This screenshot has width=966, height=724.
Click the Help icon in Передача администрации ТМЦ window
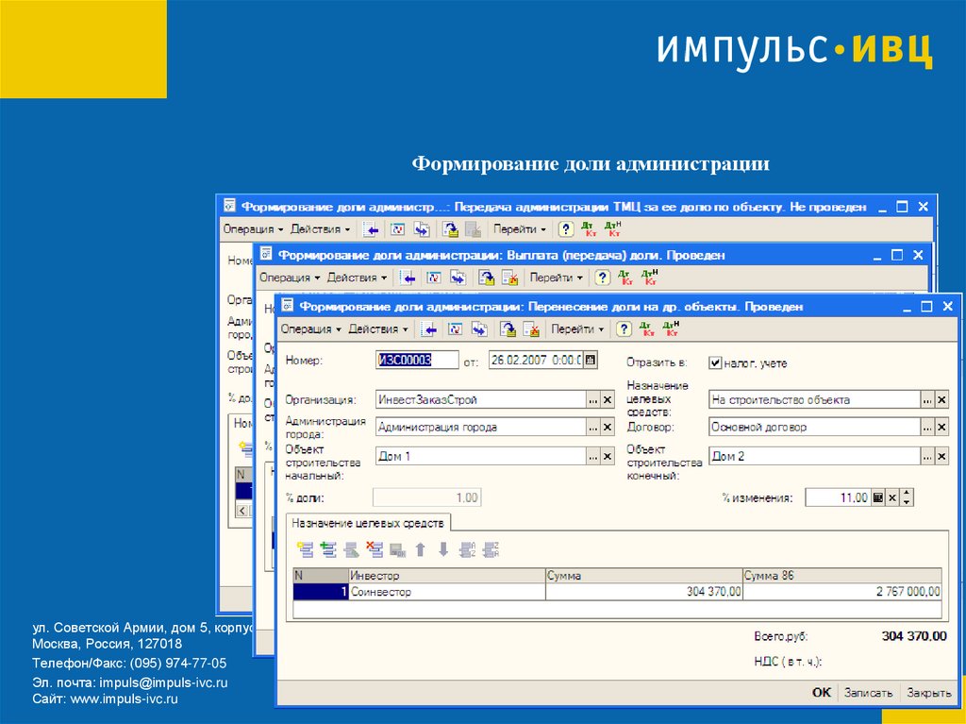pyautogui.click(x=566, y=229)
